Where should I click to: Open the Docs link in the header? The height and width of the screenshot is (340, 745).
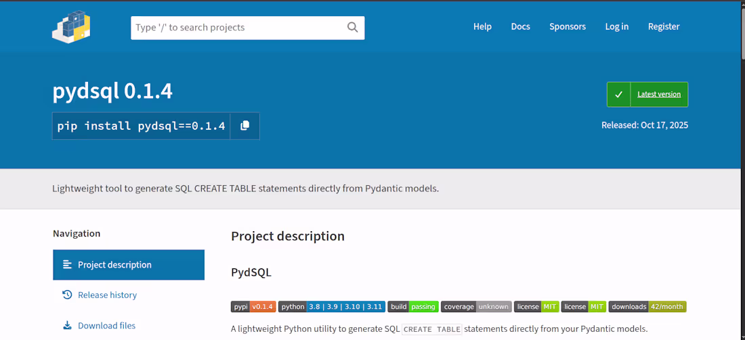(x=520, y=26)
